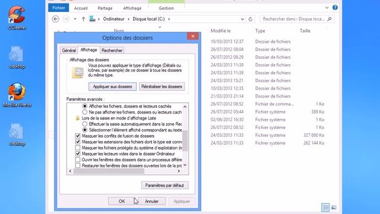Open the Accueil ribbon tab

click(81, 8)
